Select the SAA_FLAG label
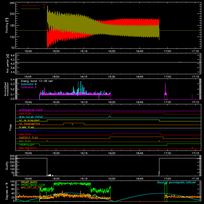The width and height of the screenshot is (204, 204). (25, 134)
